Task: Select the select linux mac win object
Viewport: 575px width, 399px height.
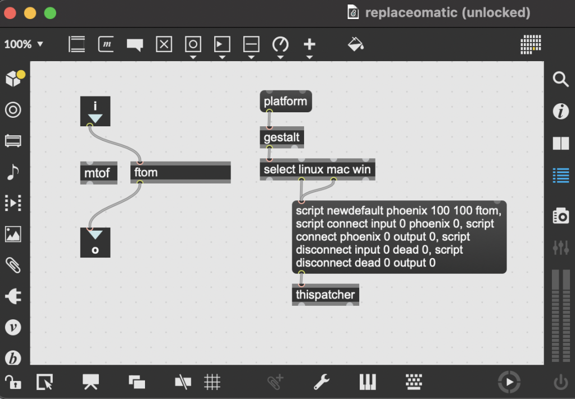Action: tap(317, 169)
